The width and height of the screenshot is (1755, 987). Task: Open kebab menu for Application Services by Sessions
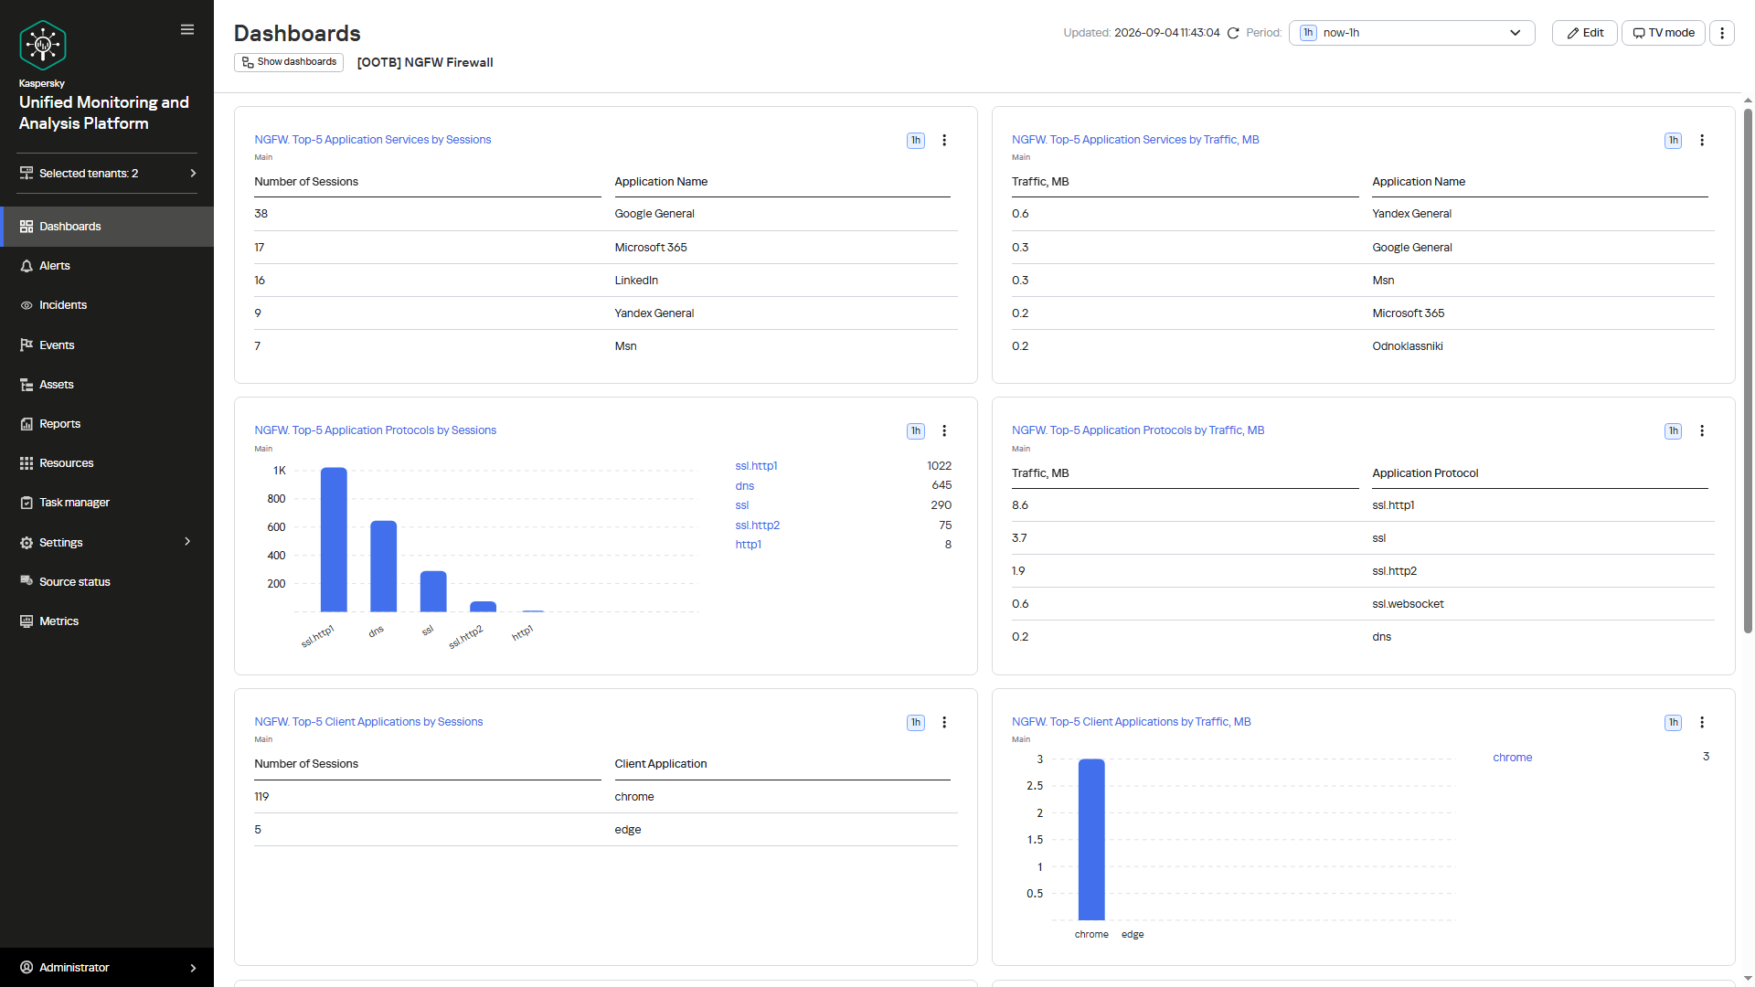click(x=944, y=140)
